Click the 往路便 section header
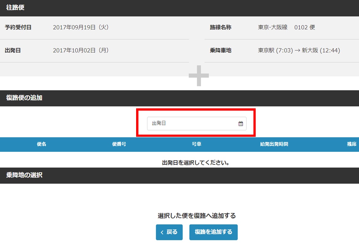This screenshot has width=359, height=243. click(x=15, y=8)
